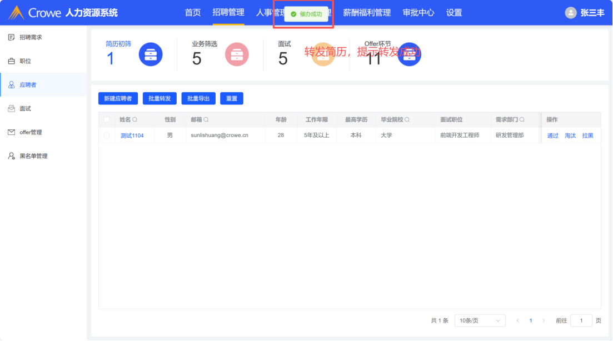Search by 毕业院校 column magnifier icon
This screenshot has height=341, width=613.
pyautogui.click(x=407, y=119)
